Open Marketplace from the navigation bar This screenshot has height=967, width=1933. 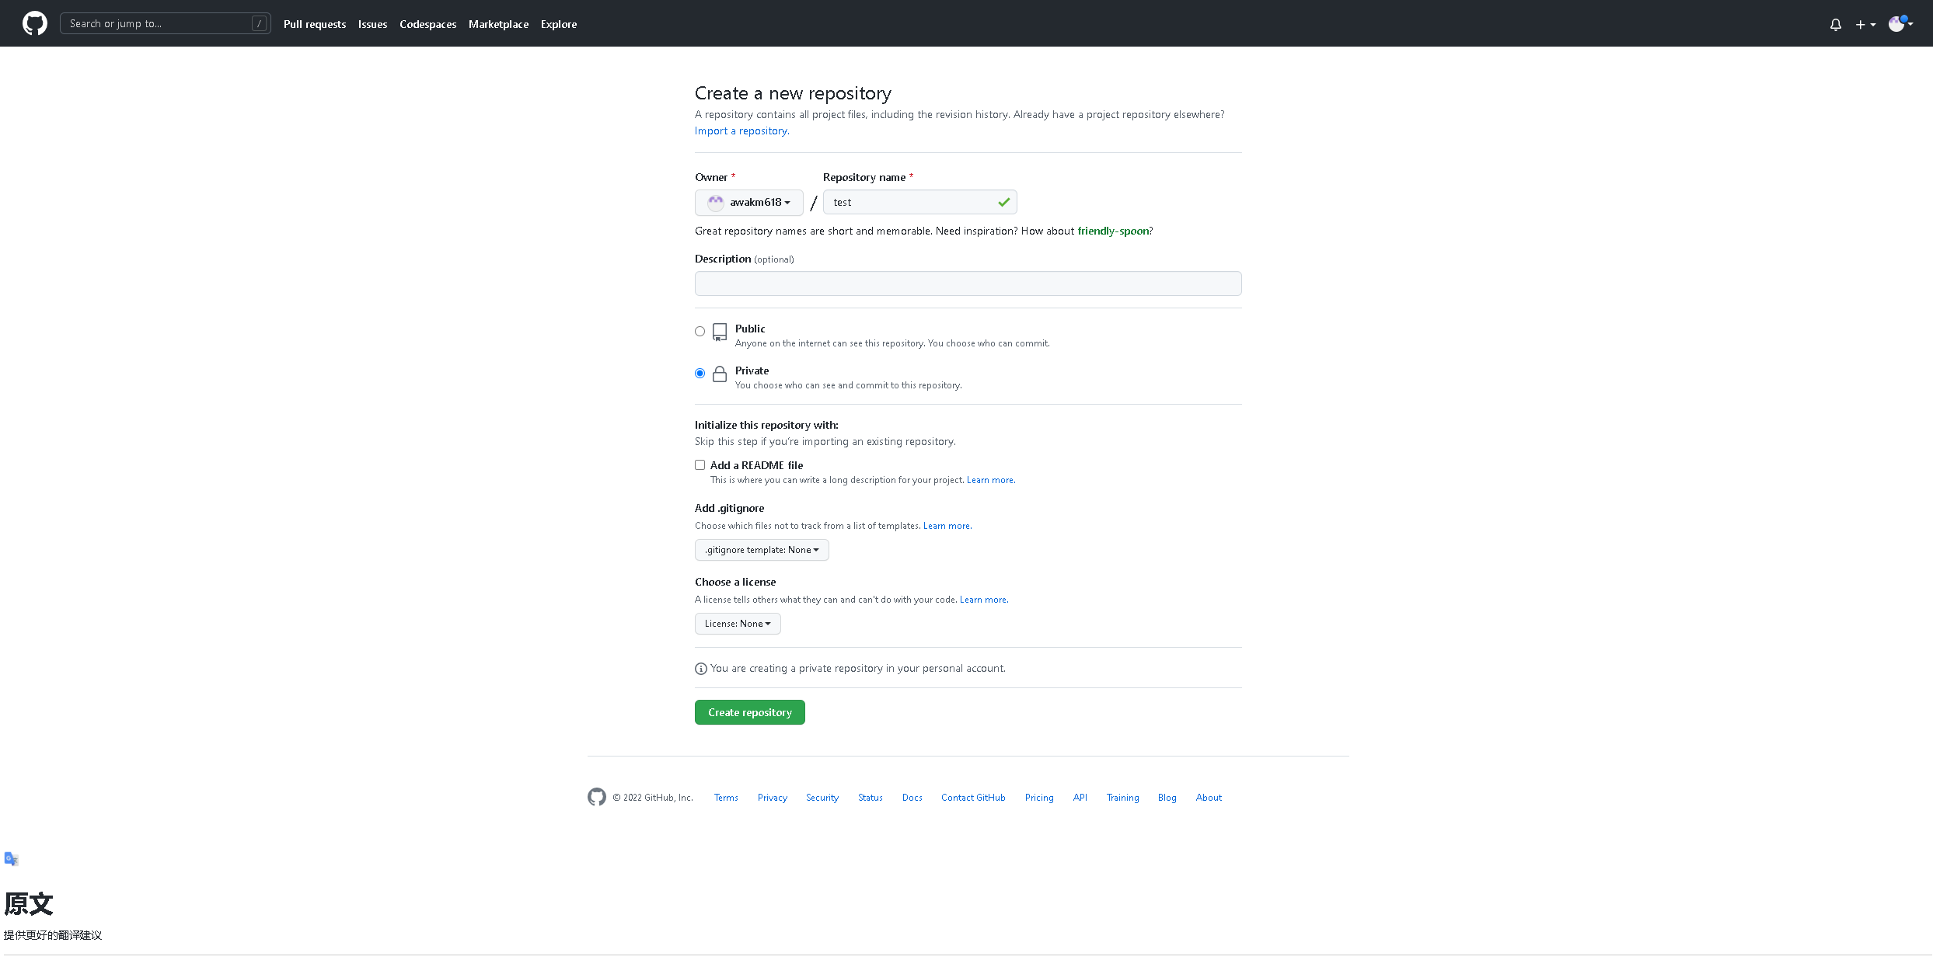point(498,24)
